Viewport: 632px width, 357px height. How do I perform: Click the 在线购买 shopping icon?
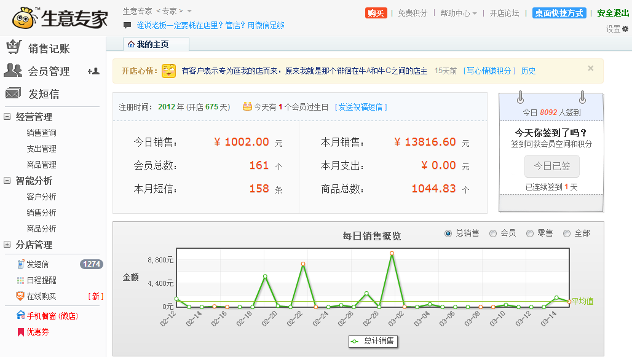(20, 296)
